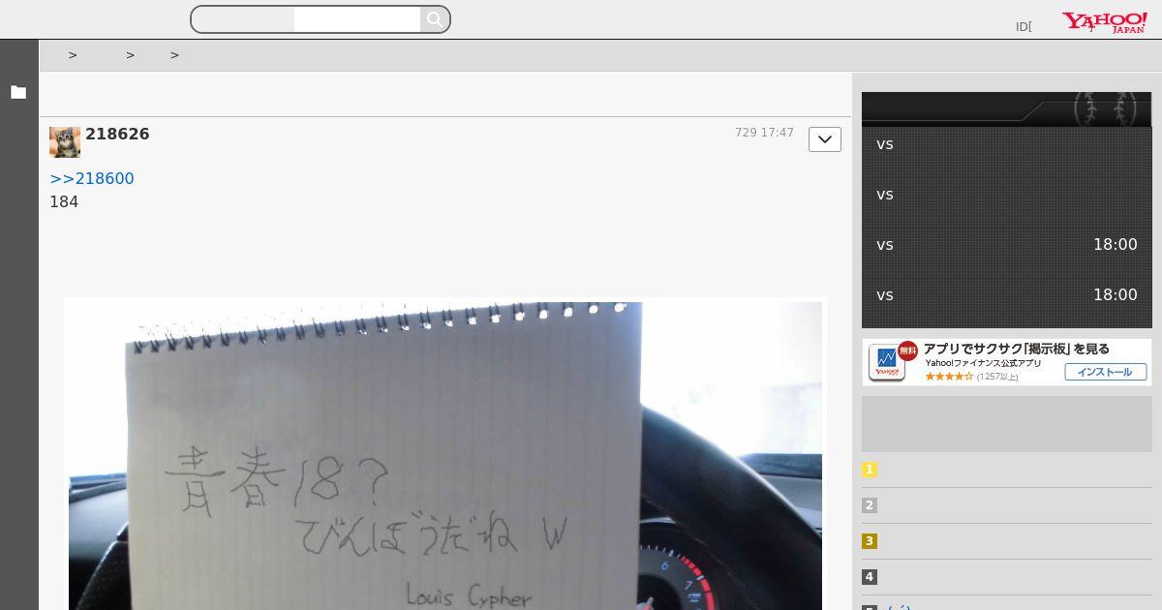Open the アプリでサクサク掲示板を見る banner text
This screenshot has width=1162, height=610.
tap(1016, 349)
